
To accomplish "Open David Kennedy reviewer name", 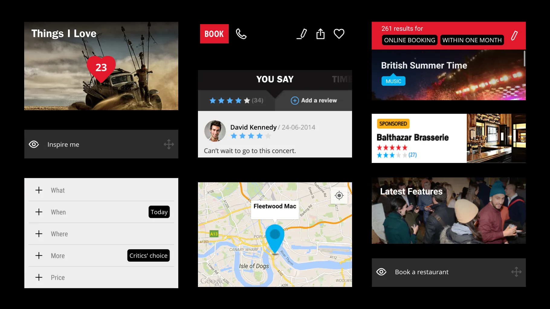I will pyautogui.click(x=253, y=127).
